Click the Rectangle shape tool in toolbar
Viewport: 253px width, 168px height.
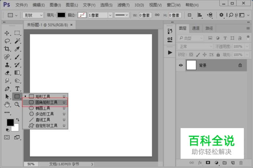17,97
